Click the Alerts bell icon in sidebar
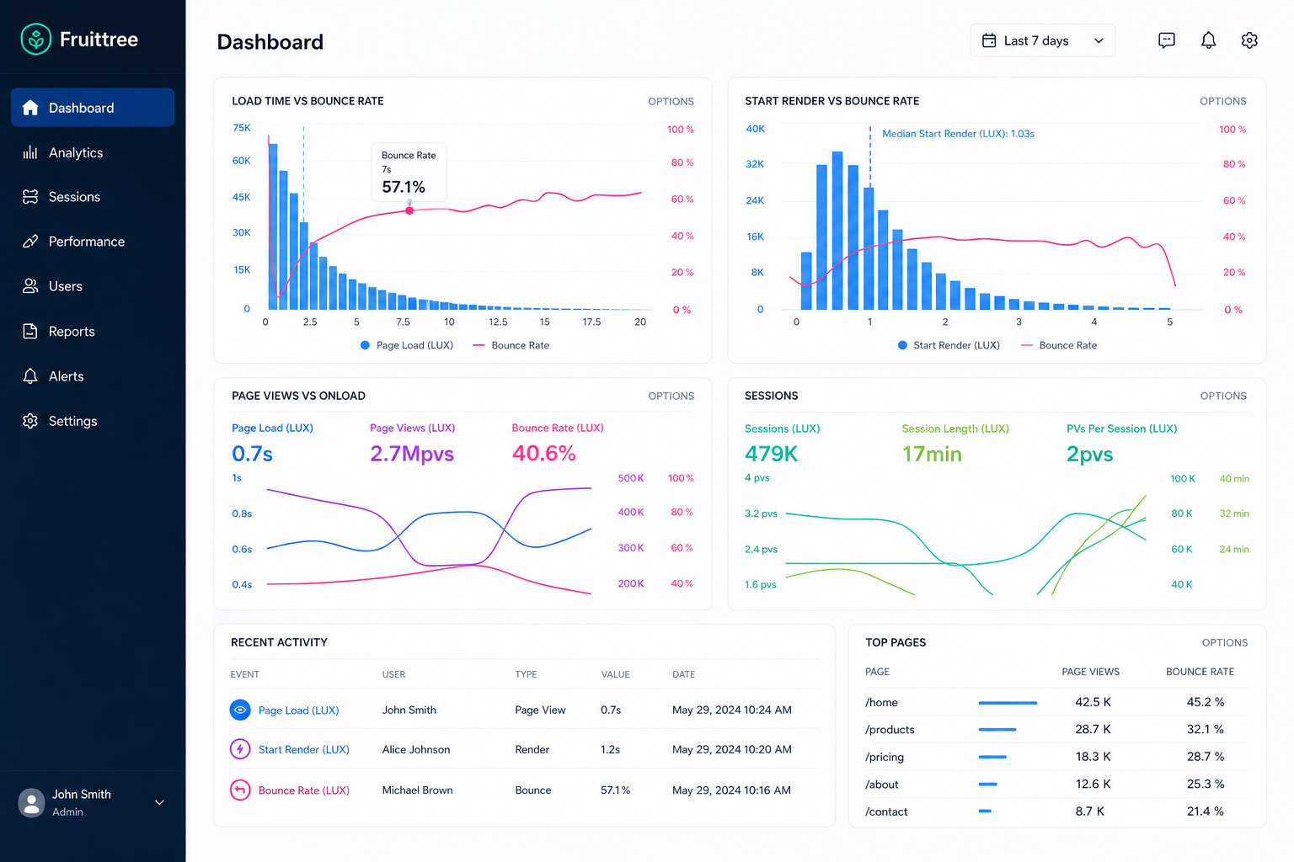This screenshot has height=862, width=1294. tap(30, 376)
